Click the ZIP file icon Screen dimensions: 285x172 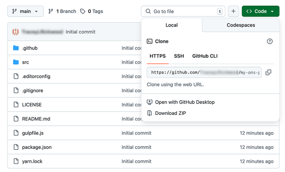(x=149, y=113)
